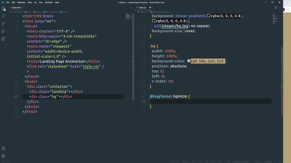Open the Run and Debug view
The width and height of the screenshot is (291, 163).
[x=3, y=31]
